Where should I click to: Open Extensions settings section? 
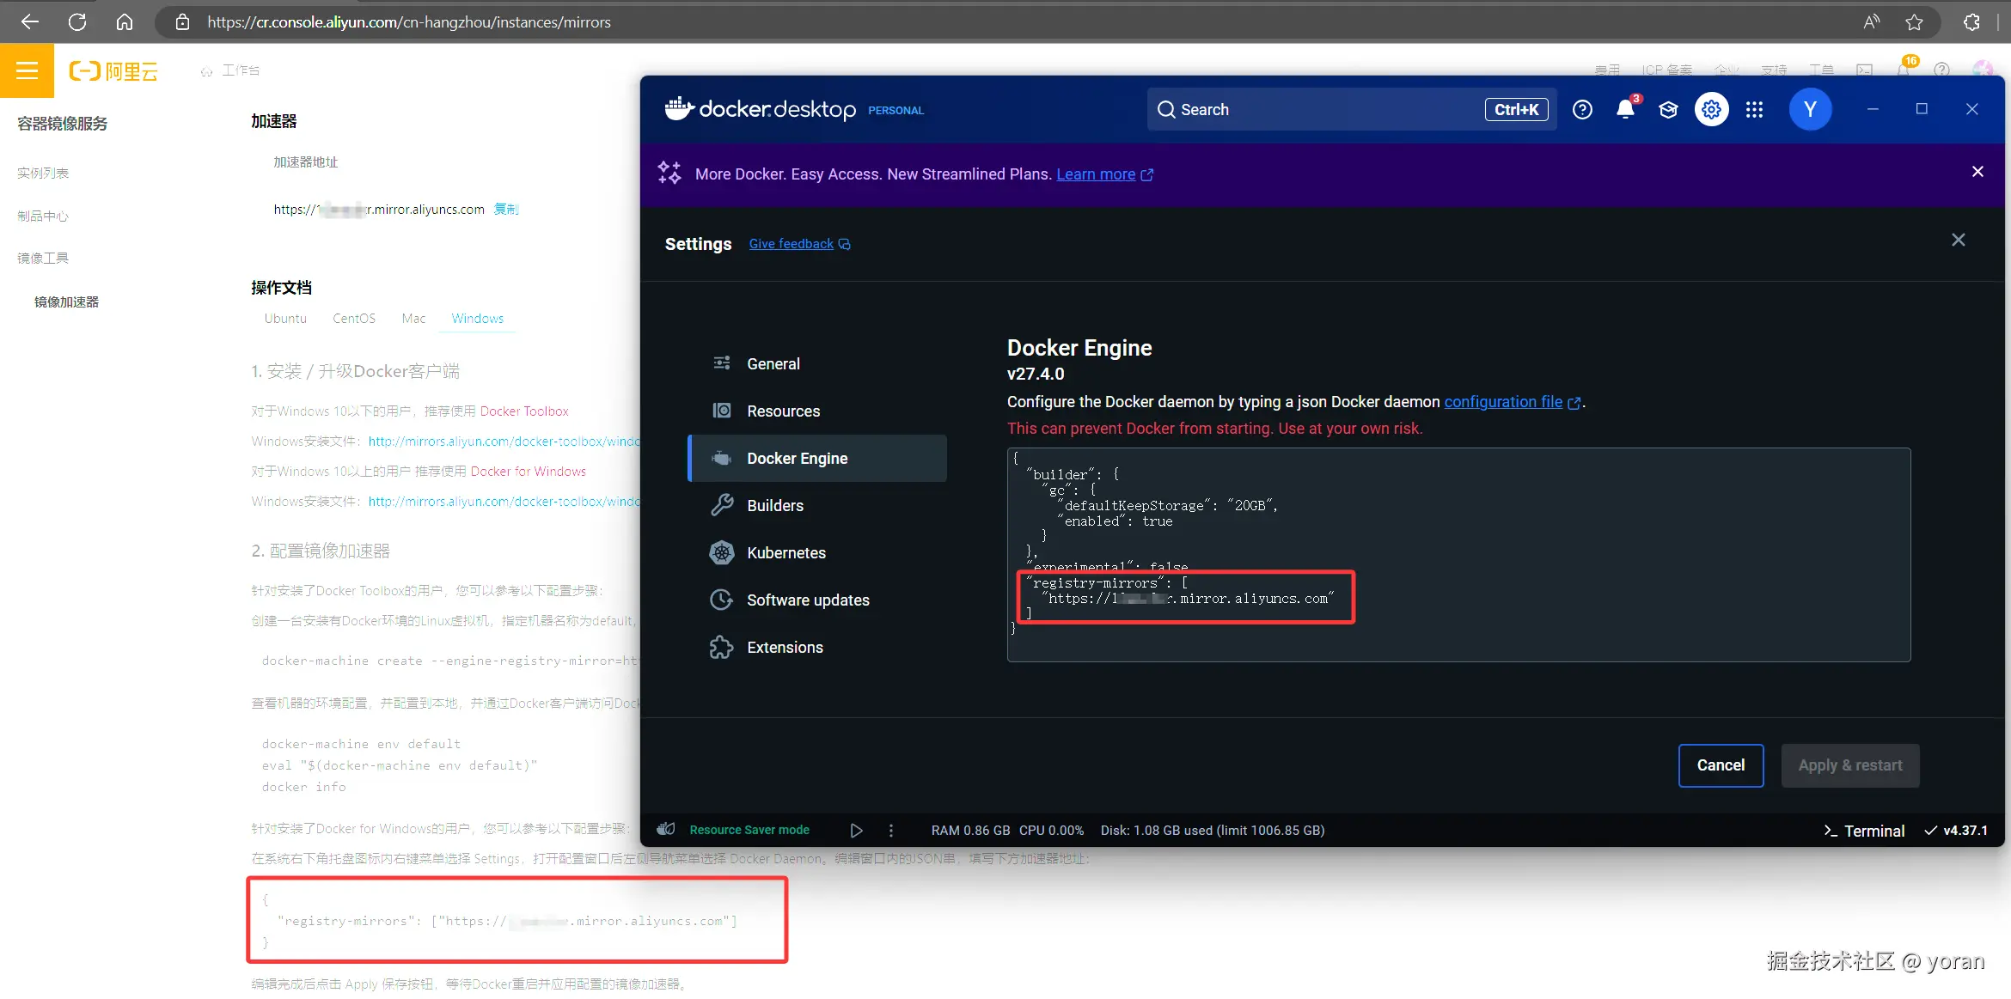pyautogui.click(x=817, y=648)
